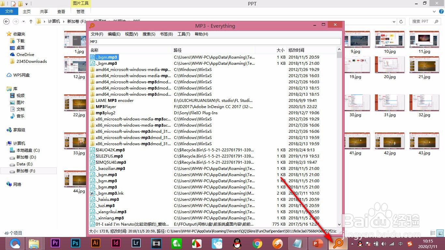445x250 pixels.
Task: Switch to PowerPoint in the taskbar
Action: (x=318, y=243)
